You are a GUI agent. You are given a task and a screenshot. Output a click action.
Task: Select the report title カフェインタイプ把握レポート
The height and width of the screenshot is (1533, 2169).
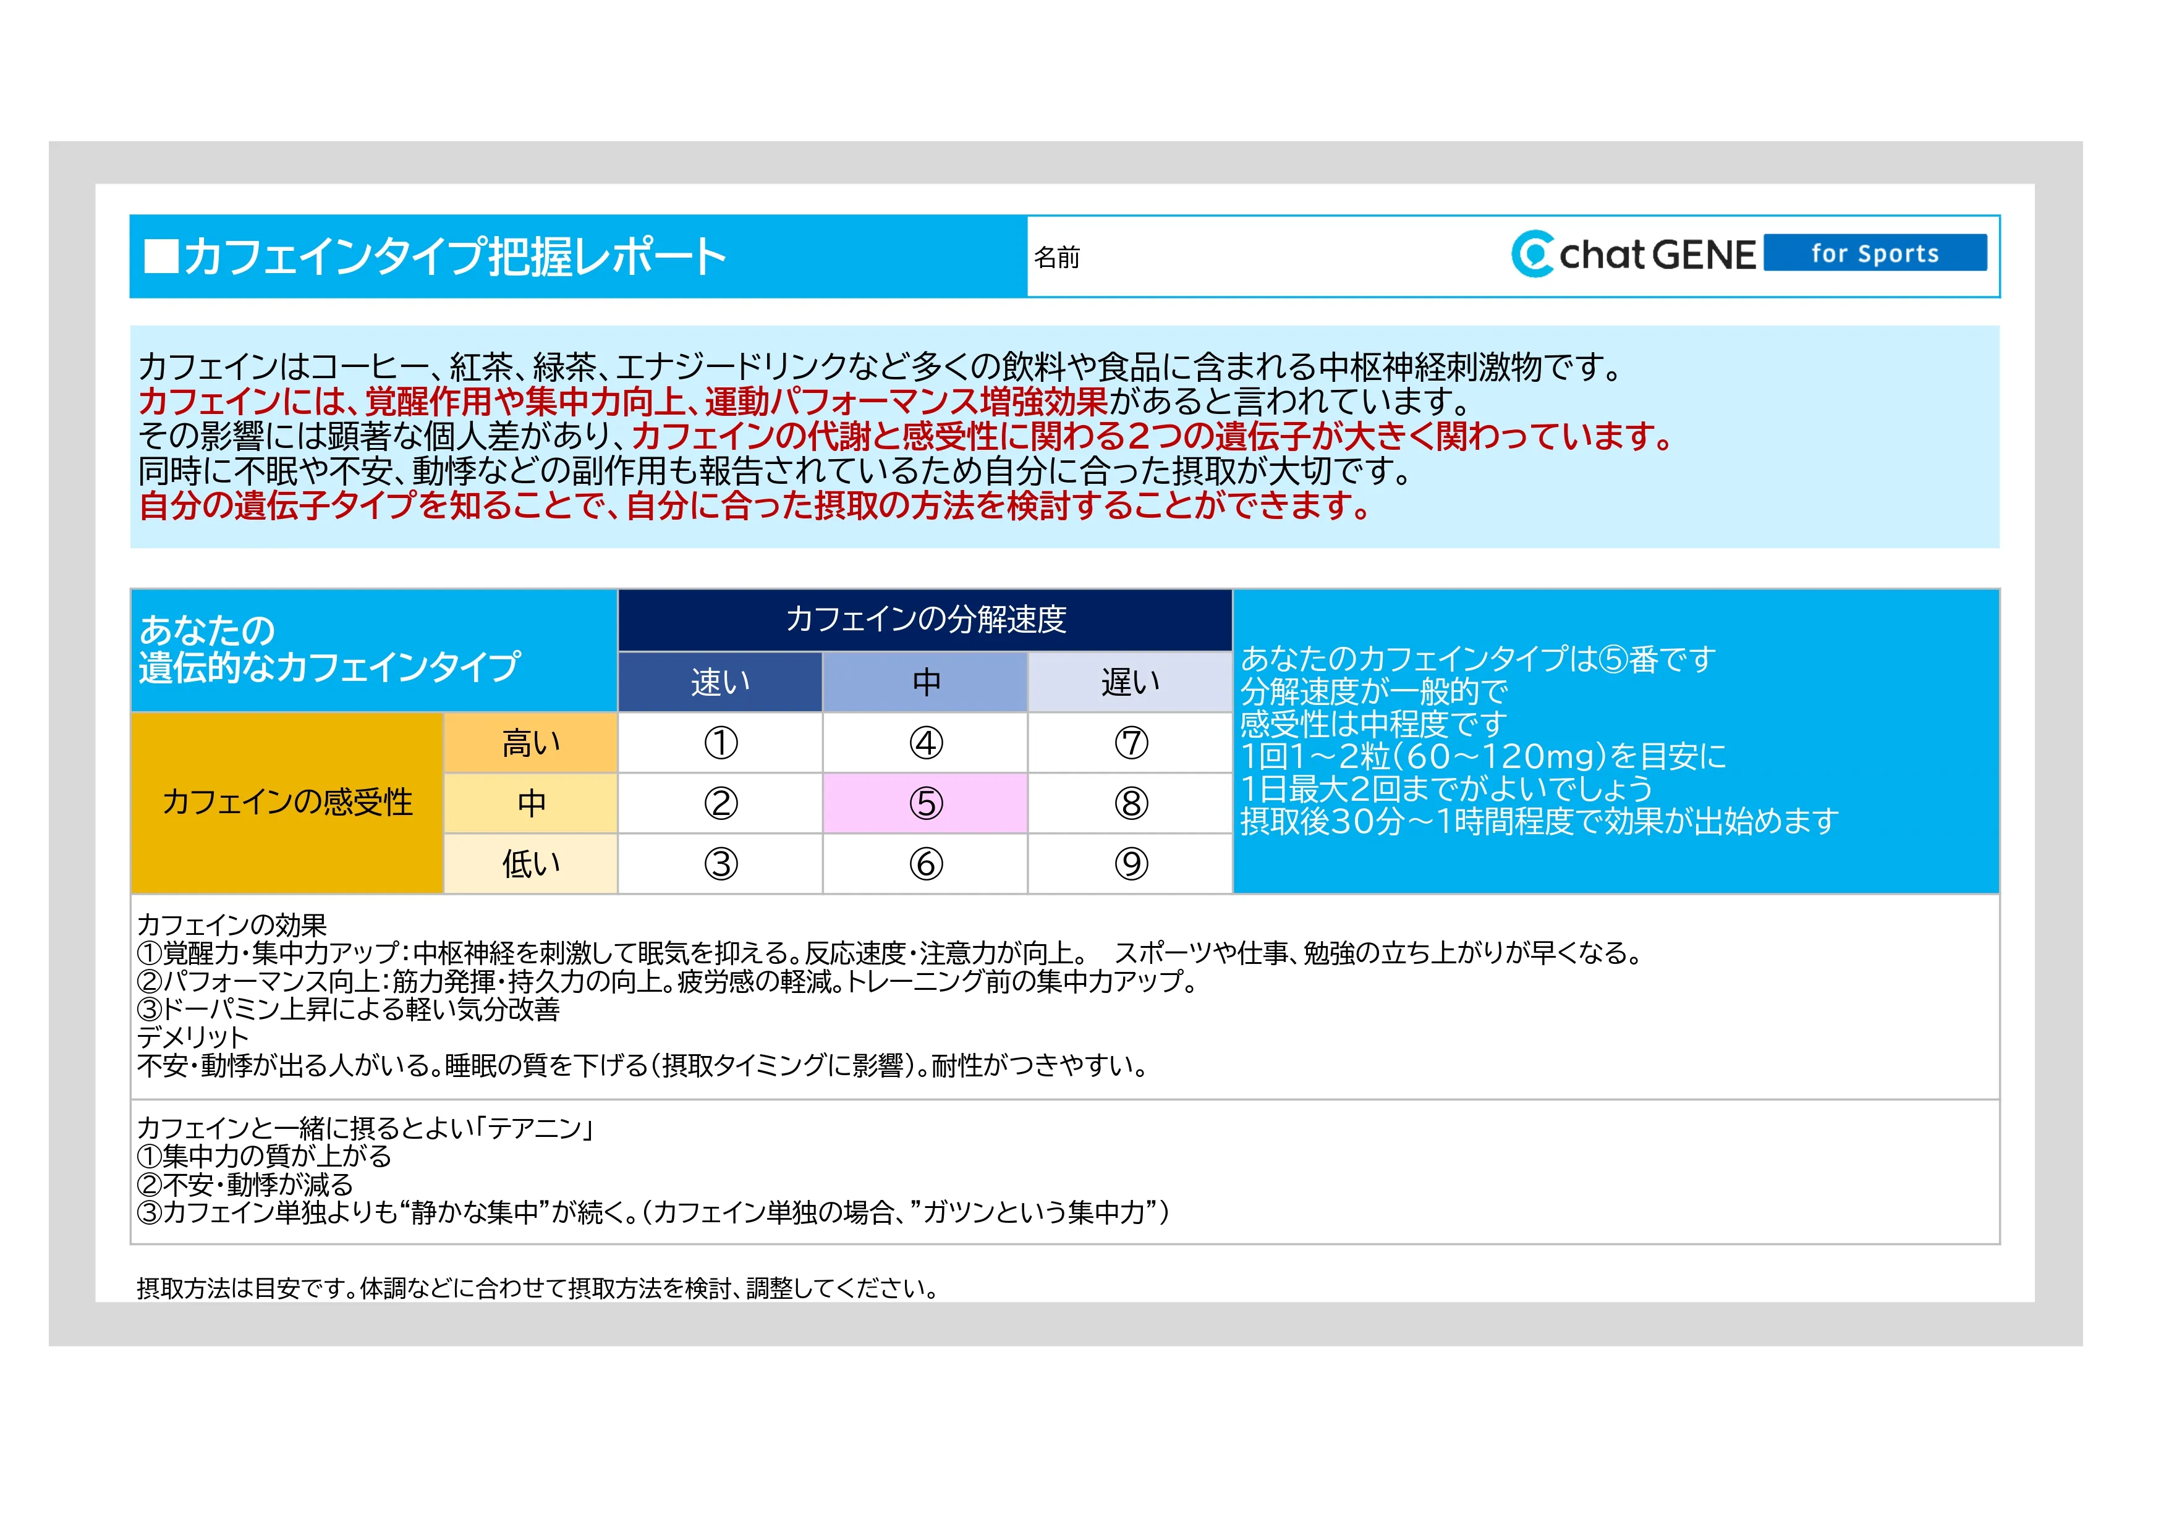435,257
